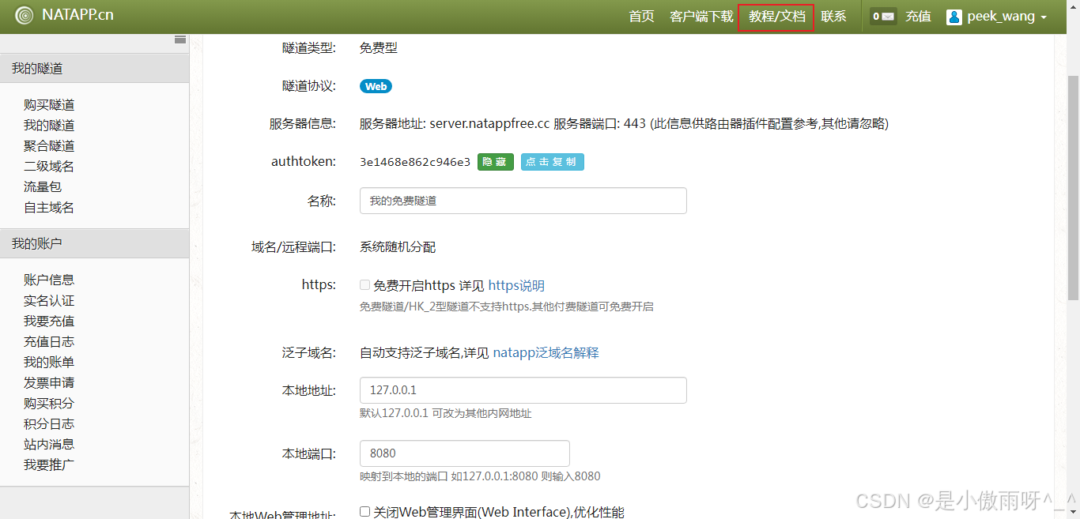Click the 系统随机分配 text

pos(398,247)
